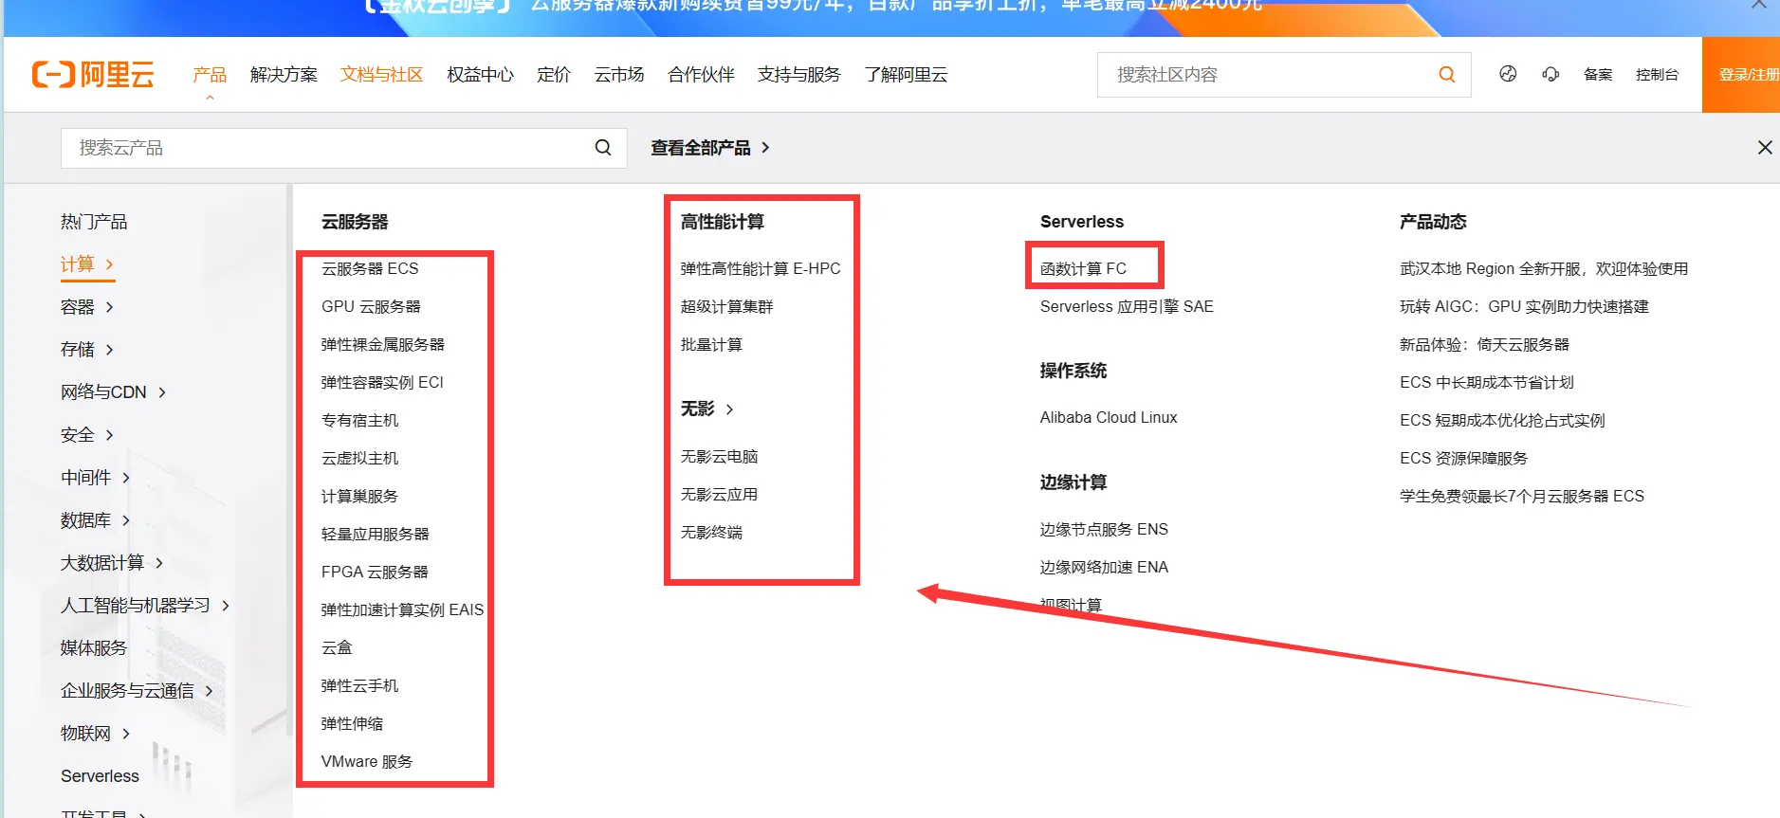Screen dimensions: 1780x818
Task: Expand 中间件 category in sidebar
Action: pos(95,478)
